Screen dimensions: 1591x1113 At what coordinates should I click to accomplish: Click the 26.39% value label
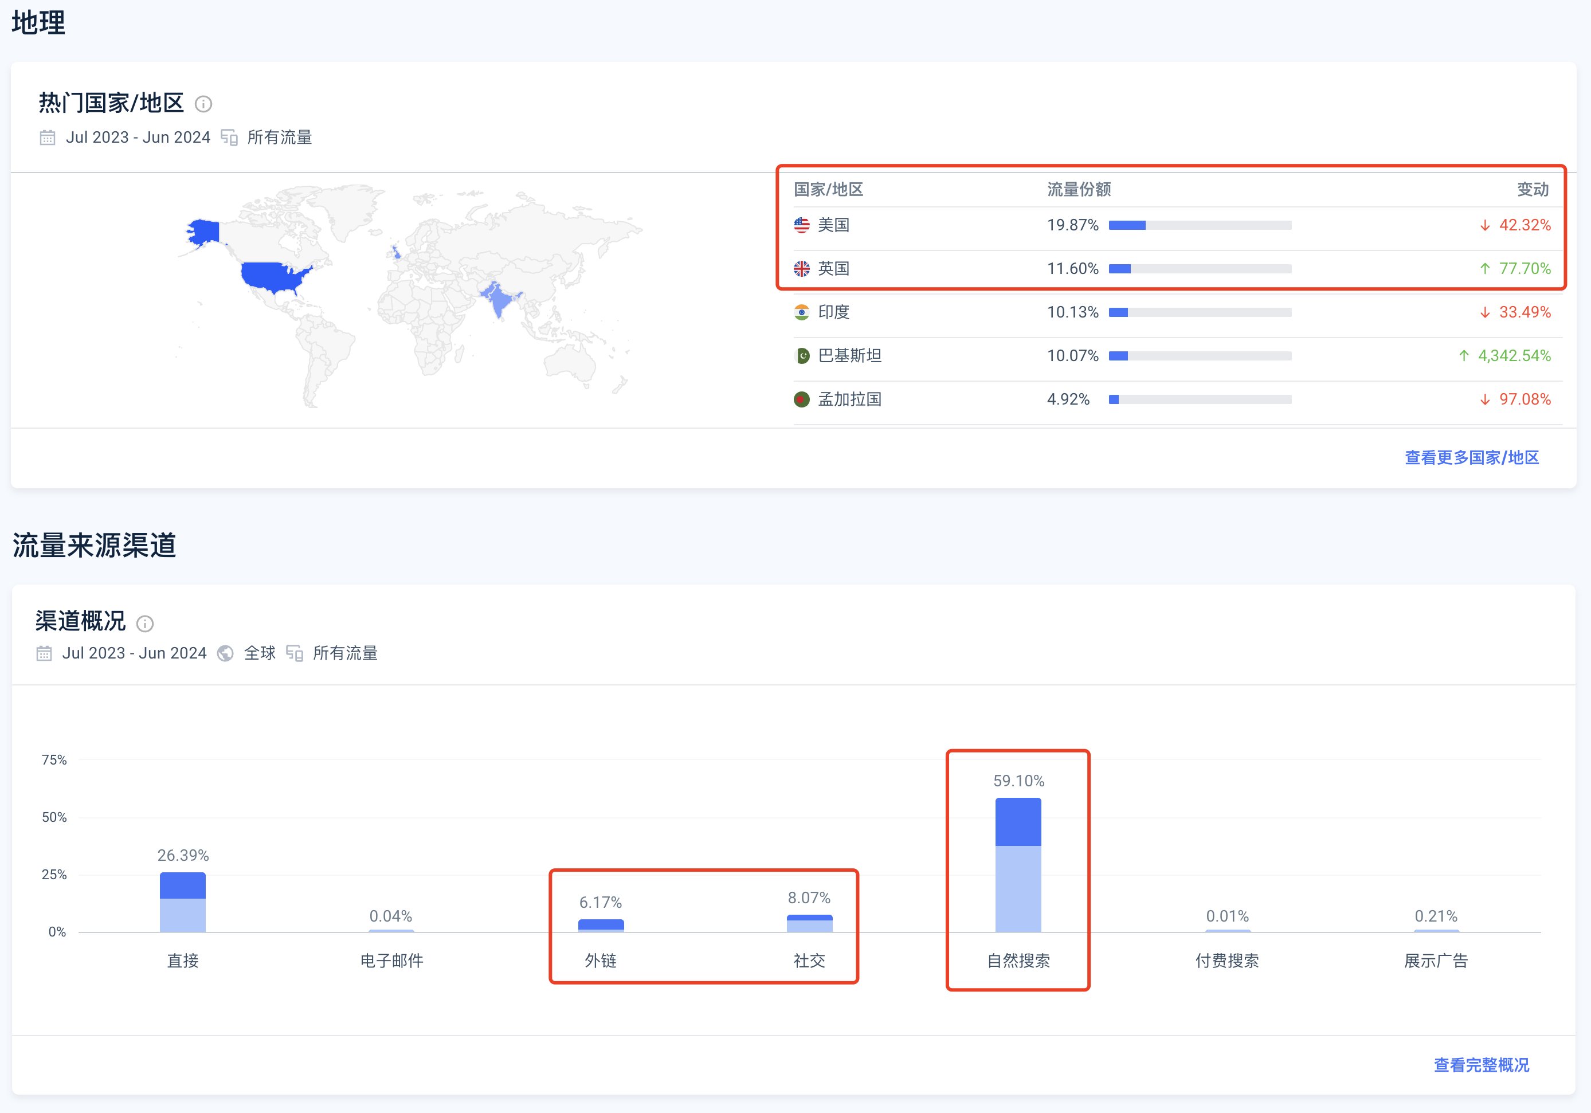click(x=183, y=855)
